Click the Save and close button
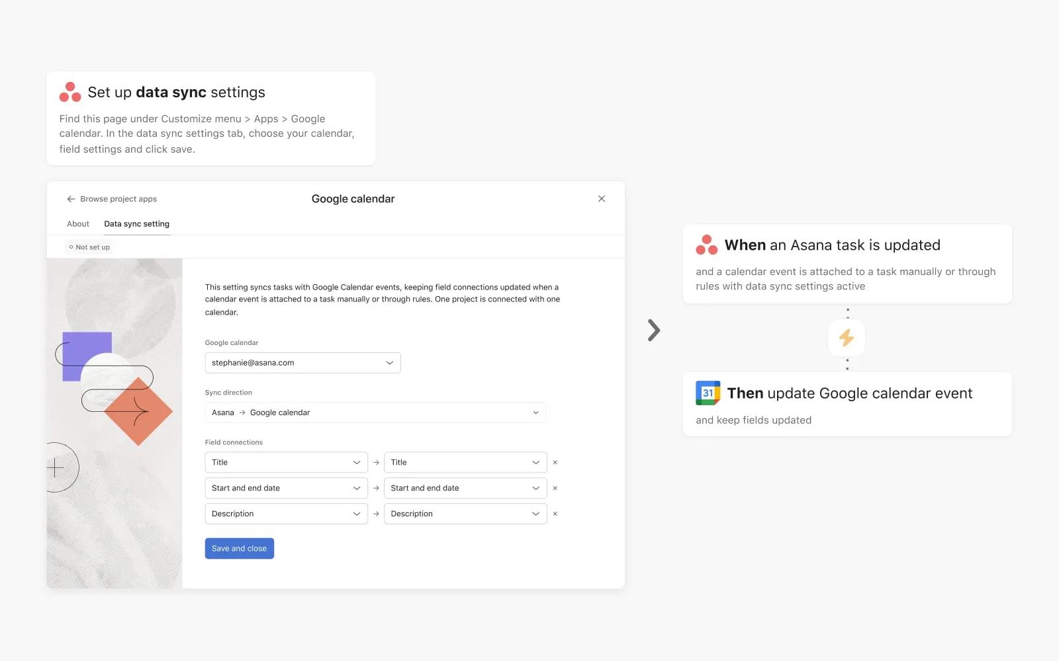This screenshot has height=661, width=1059. [239, 549]
